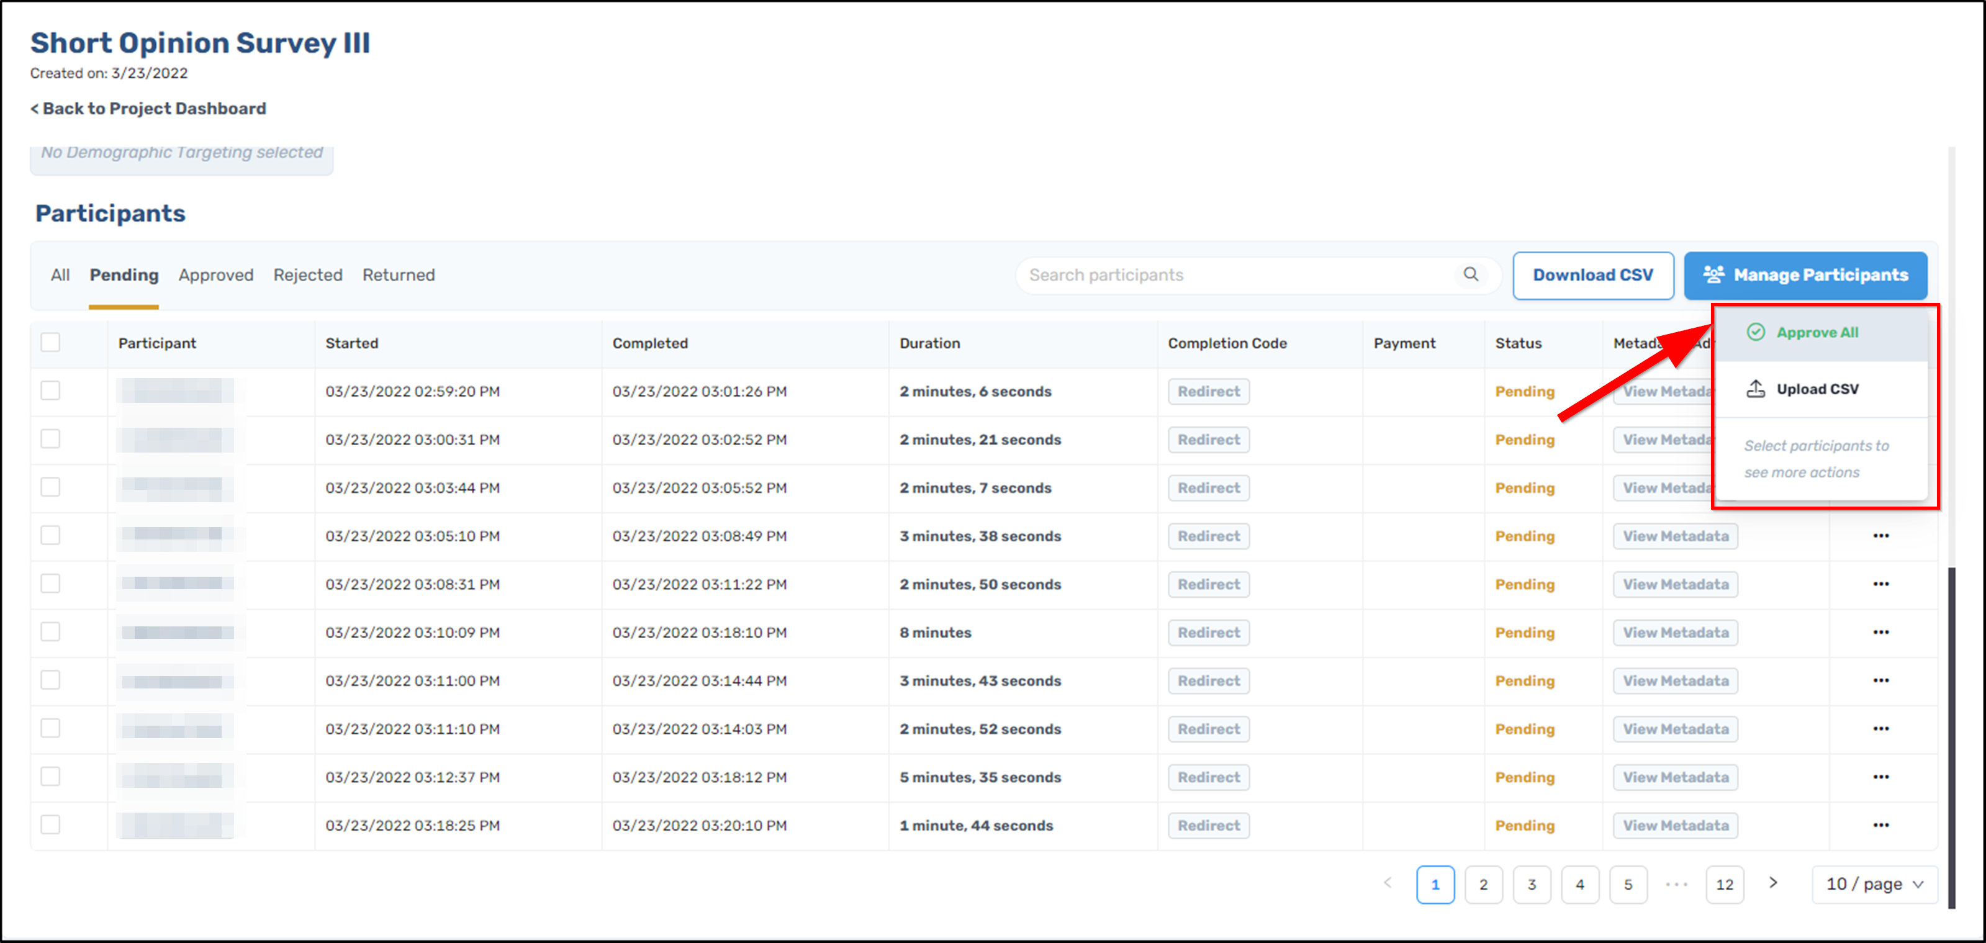Toggle the select-all participants checkbox in header

[50, 341]
